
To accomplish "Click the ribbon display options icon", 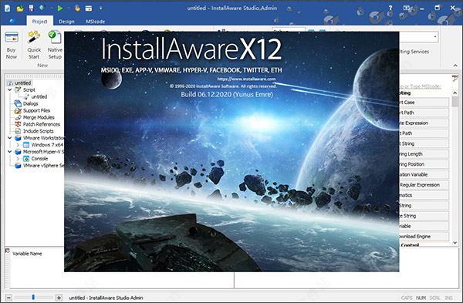I will tap(407, 8).
